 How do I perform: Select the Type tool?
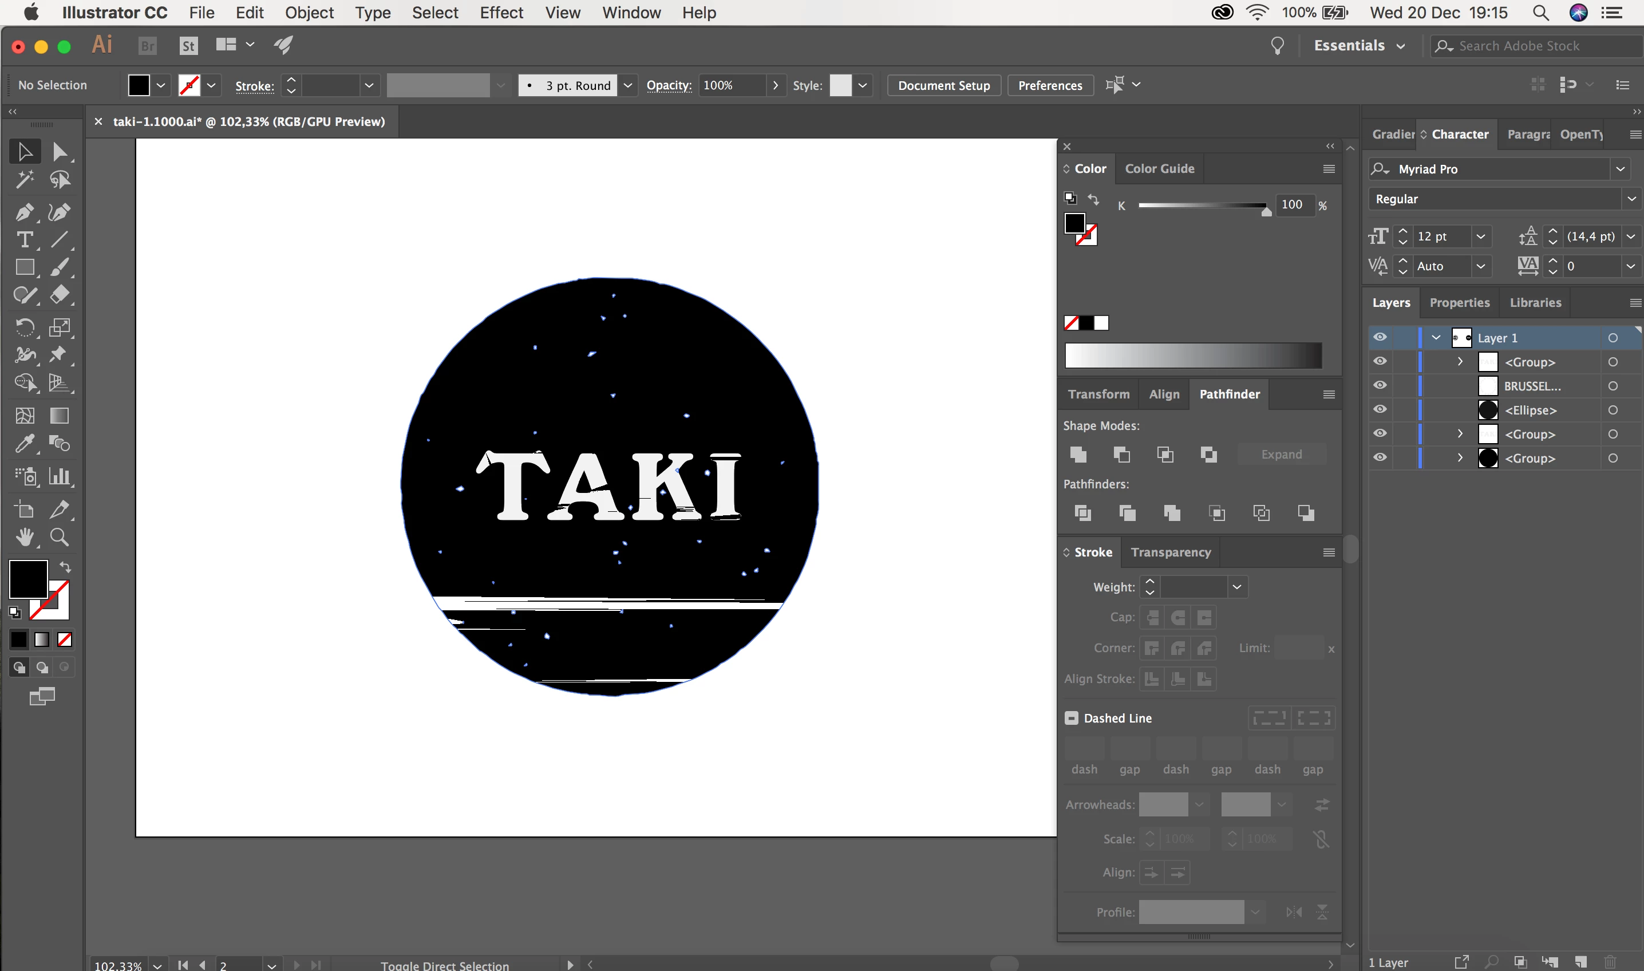point(24,239)
